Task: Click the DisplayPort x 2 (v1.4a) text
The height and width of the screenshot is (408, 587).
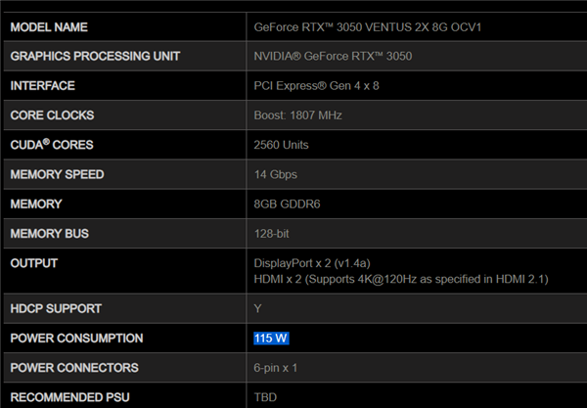Action: tap(315, 264)
